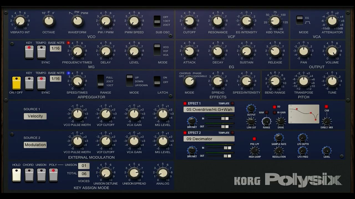This screenshot has height=199, width=355.
Task: Click the Pitch Transpose knob
Action: [x=304, y=81]
